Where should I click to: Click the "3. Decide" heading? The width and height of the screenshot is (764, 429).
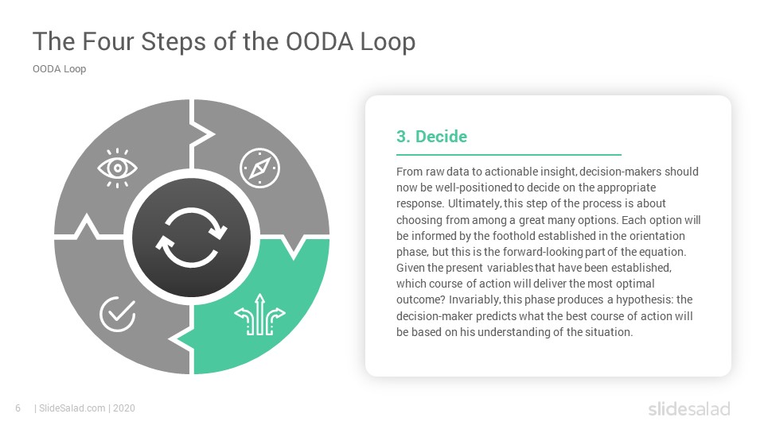pos(431,137)
